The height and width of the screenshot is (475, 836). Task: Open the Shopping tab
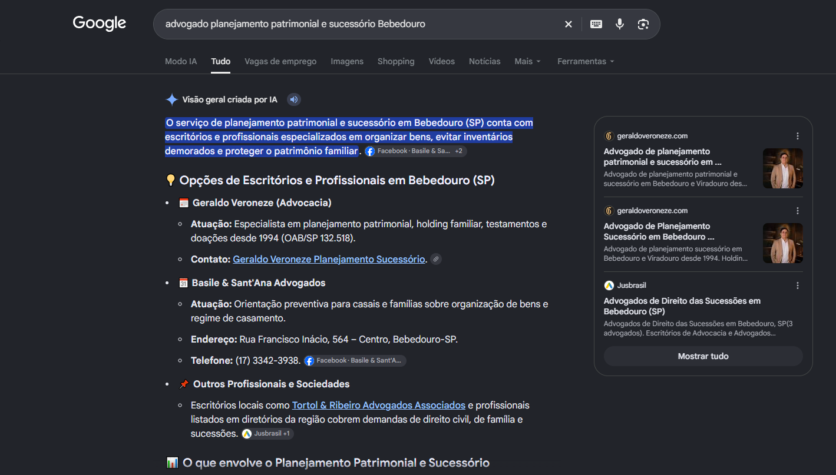[x=396, y=61]
